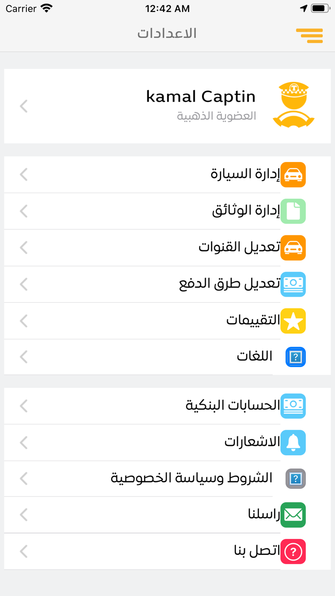The image size is (335, 596).
Task: Tap the اتصل بنا text link
Action: (x=257, y=551)
